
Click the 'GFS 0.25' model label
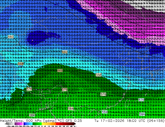[74, 121]
